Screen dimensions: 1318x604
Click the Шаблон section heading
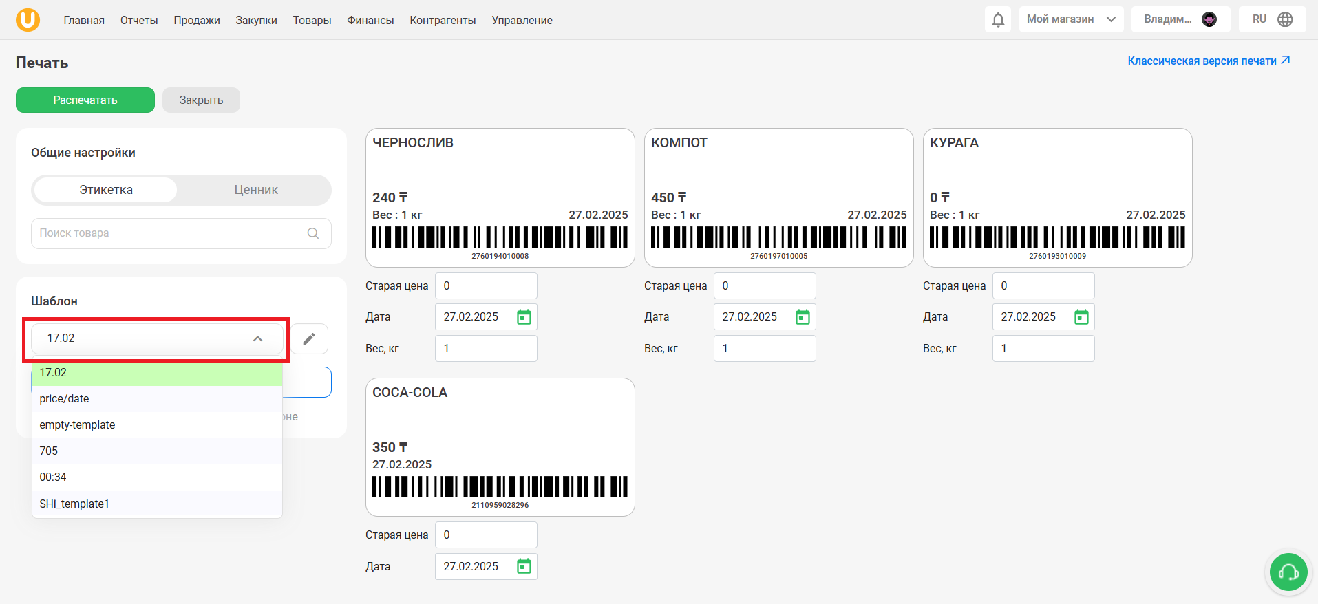pos(54,301)
